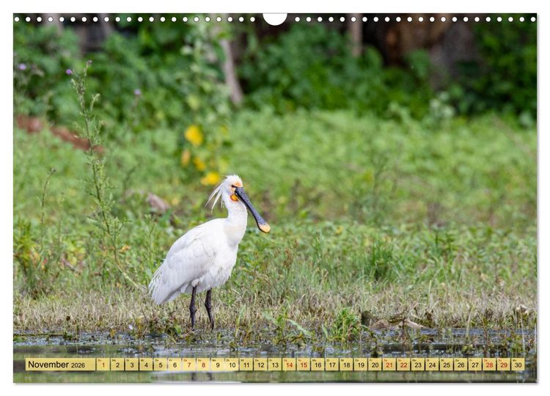Select the red day 28 cell
The image size is (550, 396).
[490, 364]
